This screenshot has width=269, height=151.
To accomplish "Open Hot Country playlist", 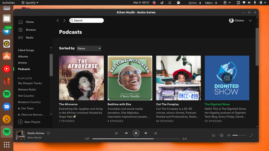I will [26, 96].
